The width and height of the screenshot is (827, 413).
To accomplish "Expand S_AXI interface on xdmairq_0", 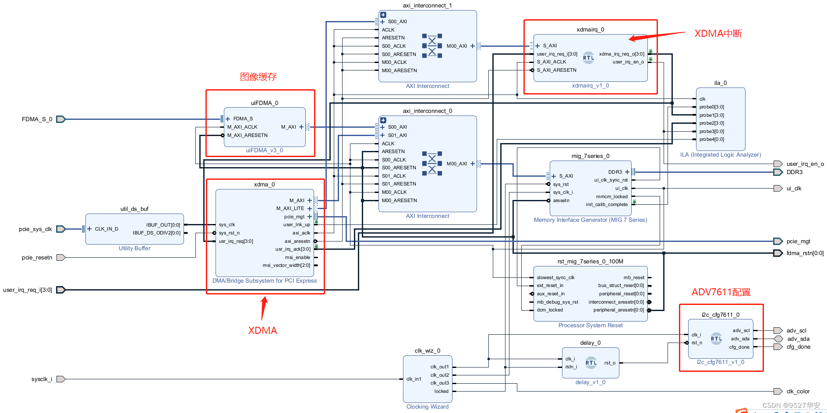I will click(x=537, y=45).
